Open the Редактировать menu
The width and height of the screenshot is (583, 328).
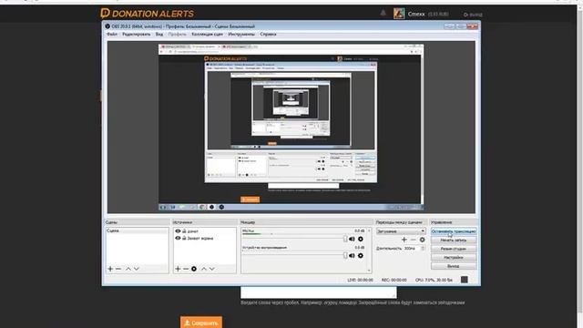tap(137, 35)
